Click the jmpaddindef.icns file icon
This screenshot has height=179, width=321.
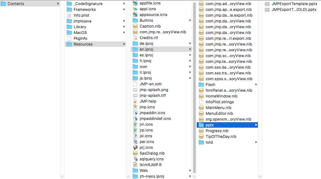(x=135, y=118)
